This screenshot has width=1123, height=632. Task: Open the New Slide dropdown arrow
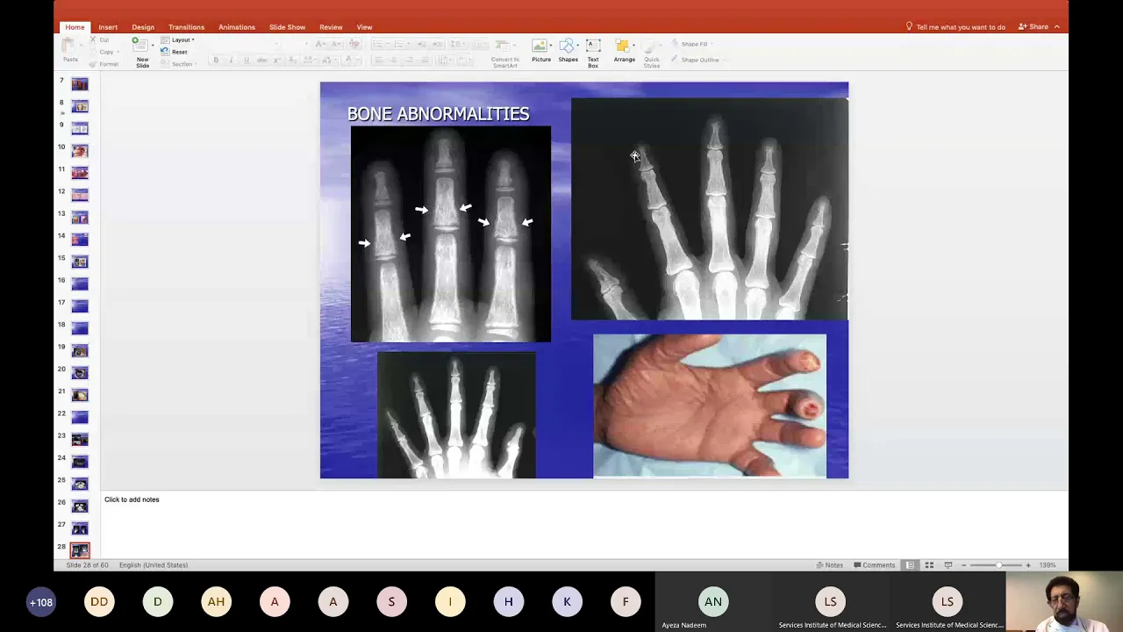[x=154, y=44]
